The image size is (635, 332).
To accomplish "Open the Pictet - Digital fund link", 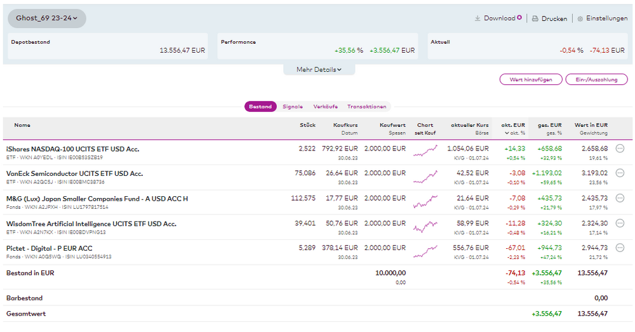I will coord(49,248).
